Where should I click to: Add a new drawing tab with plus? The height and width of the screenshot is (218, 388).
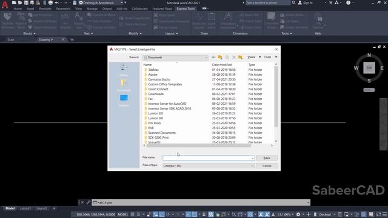point(72,40)
